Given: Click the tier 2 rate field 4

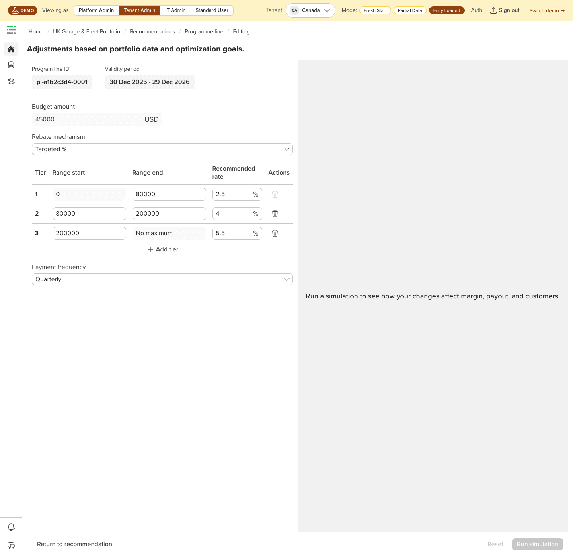Looking at the screenshot, I should point(237,214).
